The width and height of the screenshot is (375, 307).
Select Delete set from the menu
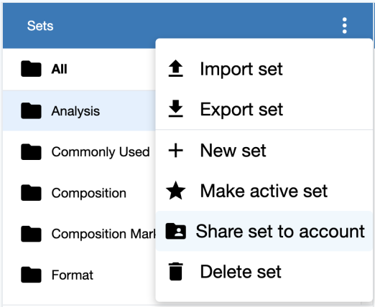pyautogui.click(x=264, y=272)
